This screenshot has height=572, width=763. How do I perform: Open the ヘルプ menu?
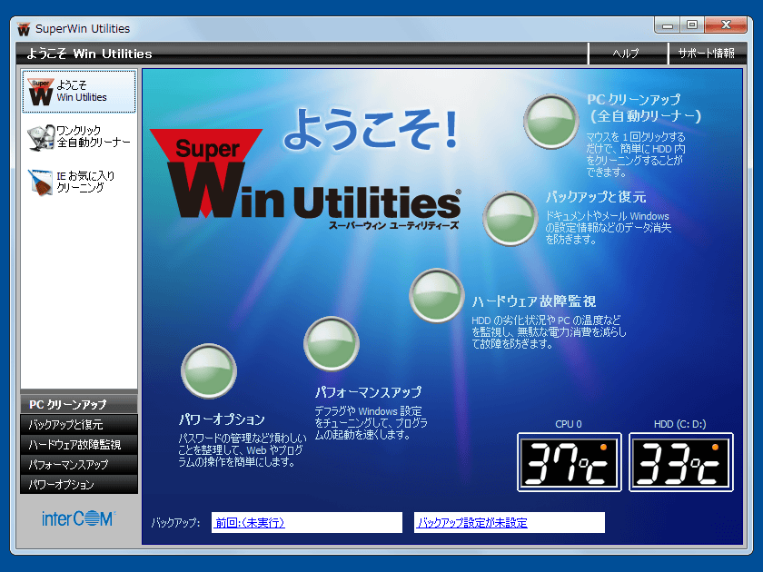pyautogui.click(x=625, y=54)
